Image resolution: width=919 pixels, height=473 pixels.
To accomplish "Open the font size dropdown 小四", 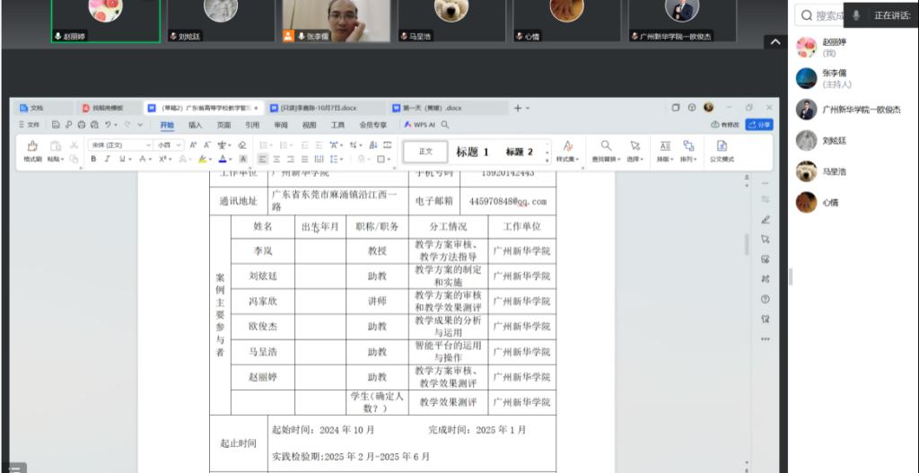I will coord(169,145).
